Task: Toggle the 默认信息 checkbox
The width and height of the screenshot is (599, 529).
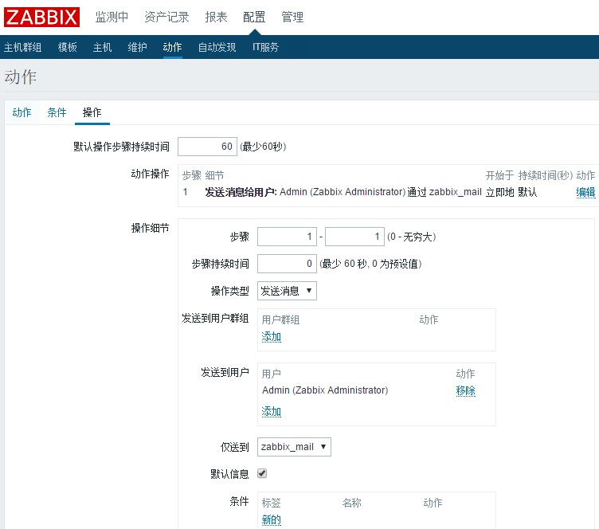Action: (262, 473)
